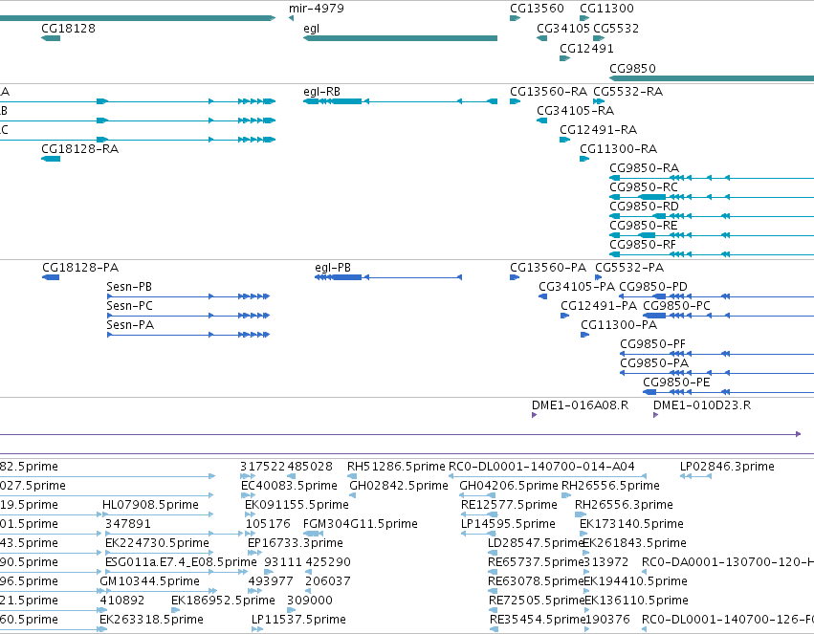Click the 'CG34105-PA' label
This screenshot has width=814, height=634.
click(x=577, y=288)
